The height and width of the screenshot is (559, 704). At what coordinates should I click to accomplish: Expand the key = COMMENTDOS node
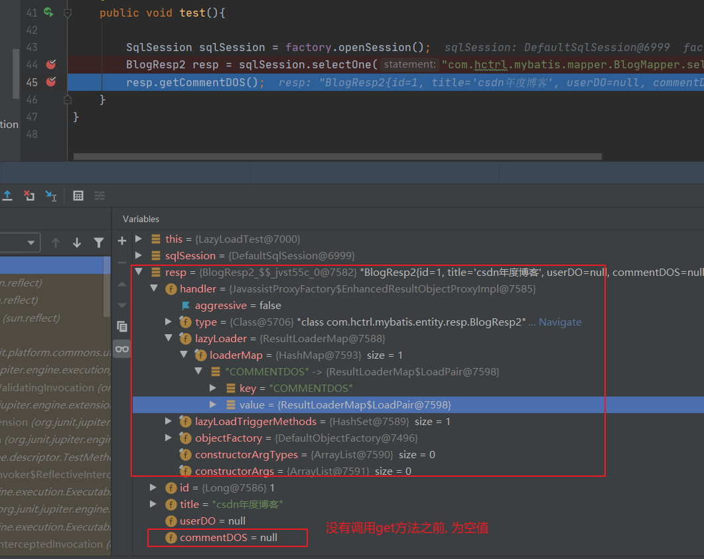[x=213, y=388]
